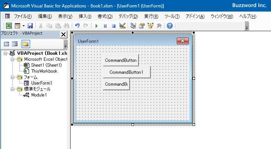Open Object Browser toolbar icon
This screenshot has height=149, width=271.
point(150,26)
